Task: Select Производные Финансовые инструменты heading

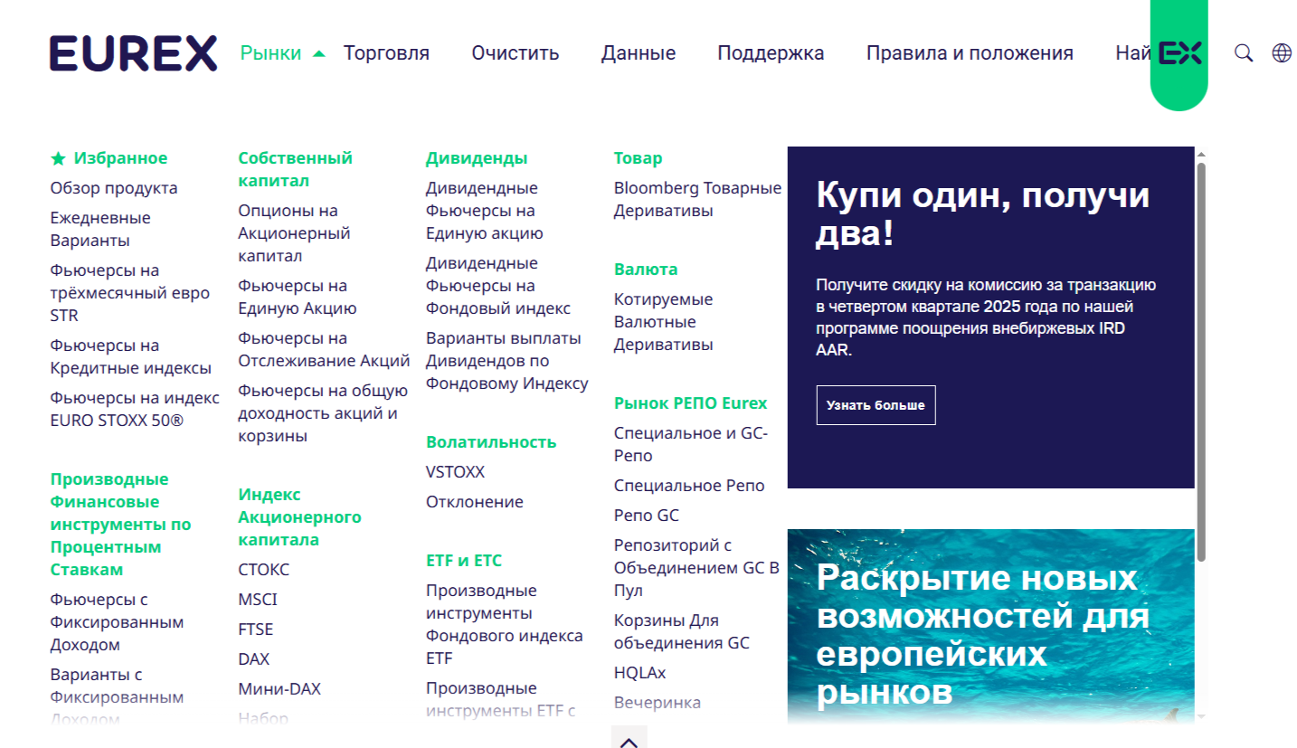Action: (121, 525)
